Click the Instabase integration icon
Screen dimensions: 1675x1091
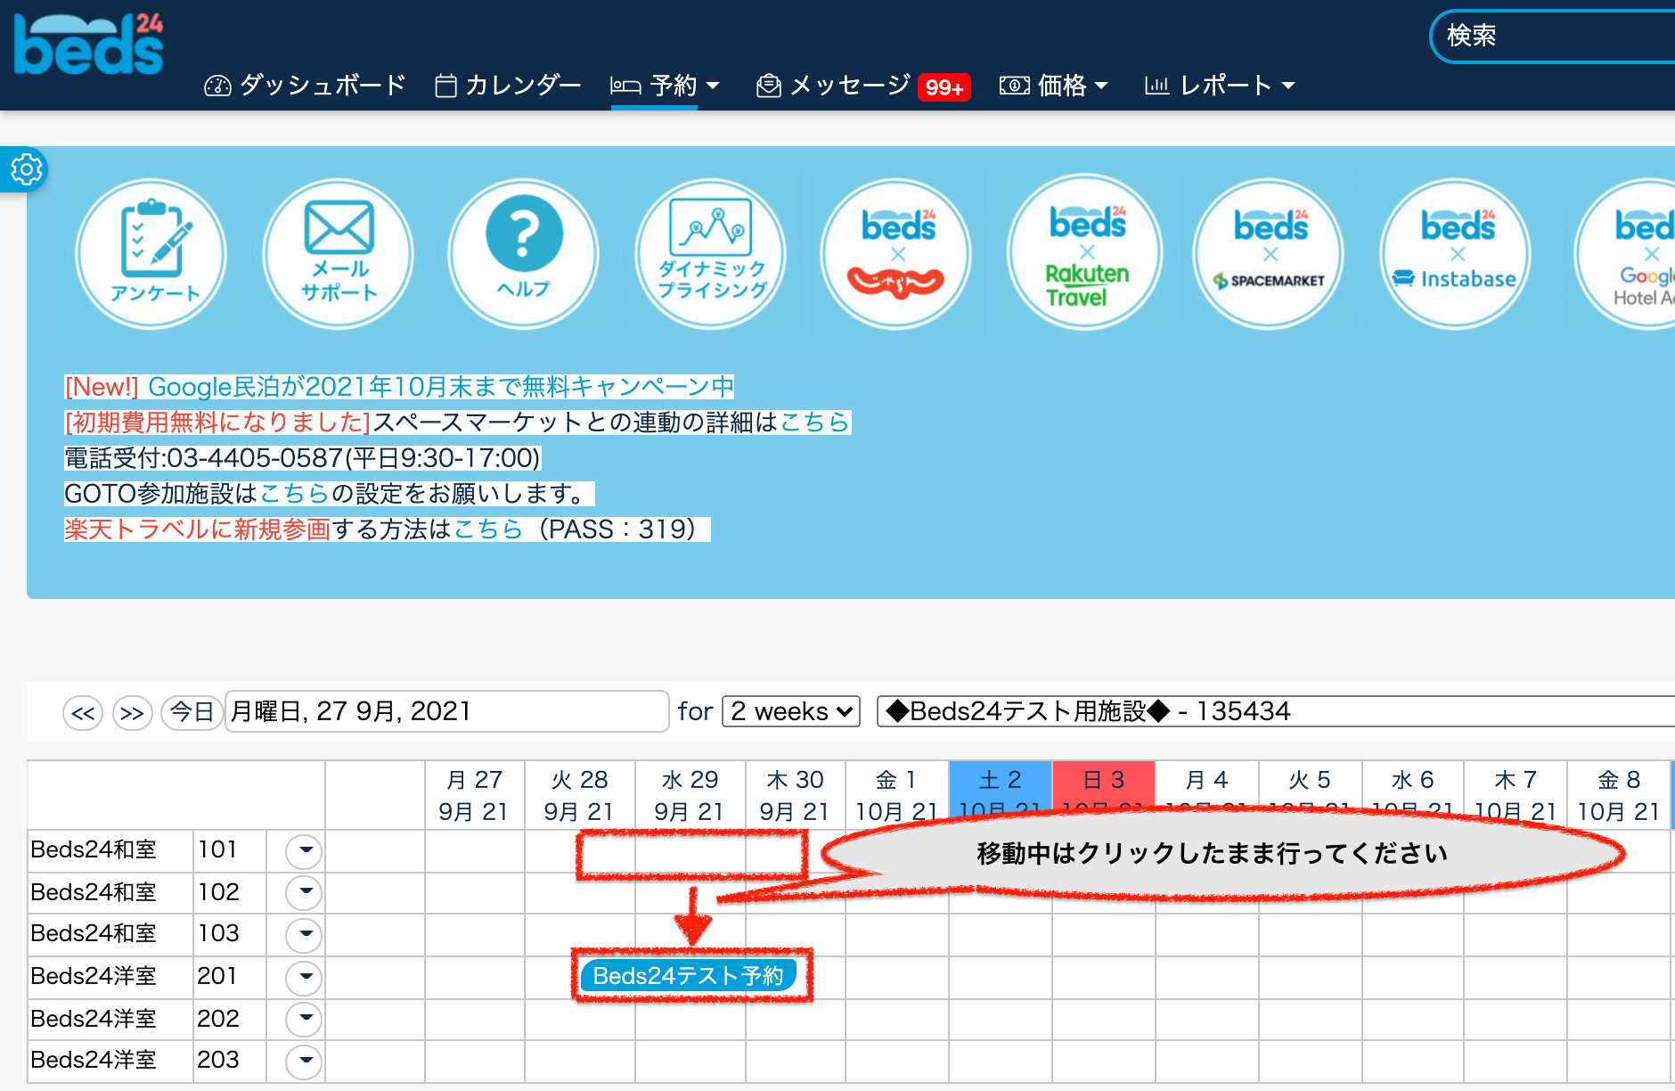(x=1456, y=254)
